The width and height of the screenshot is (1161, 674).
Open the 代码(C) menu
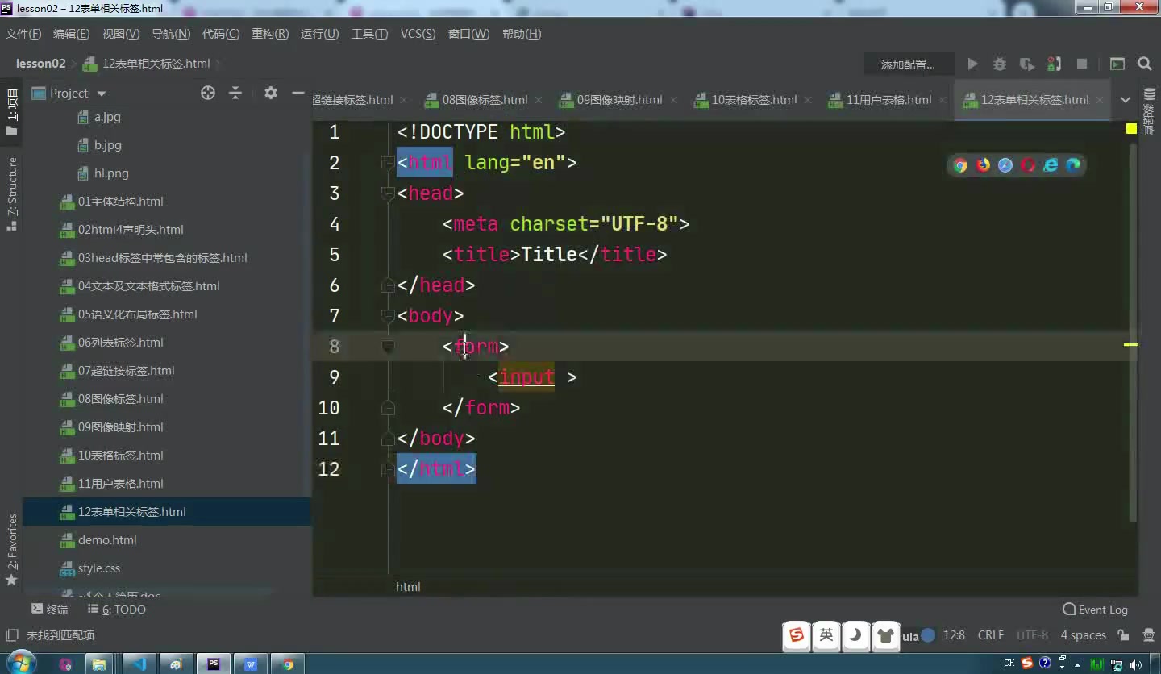[221, 34]
